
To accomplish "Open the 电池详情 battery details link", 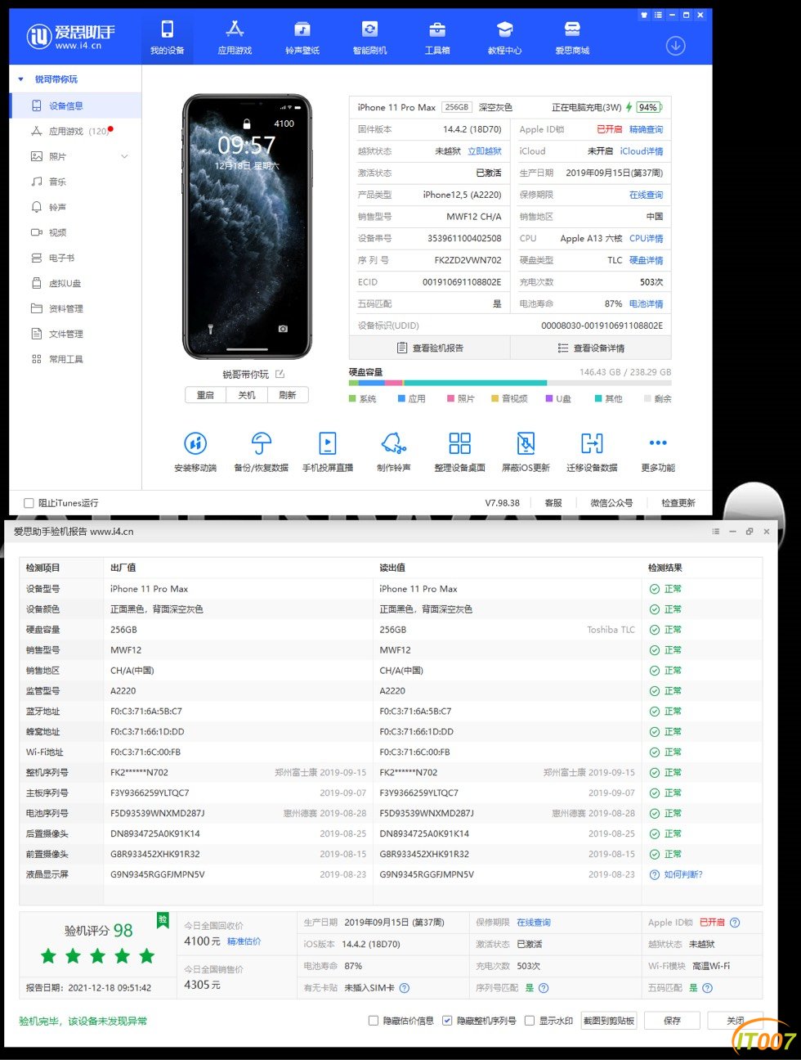I will 646,303.
